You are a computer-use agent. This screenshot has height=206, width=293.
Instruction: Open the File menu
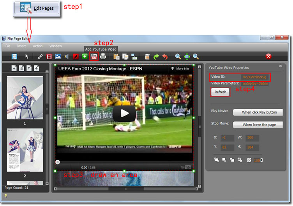(x=8, y=46)
